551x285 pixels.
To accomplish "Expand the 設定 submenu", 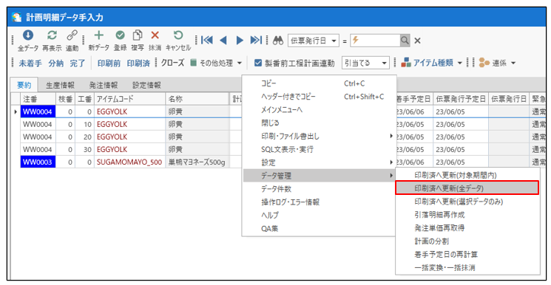I will 320,162.
